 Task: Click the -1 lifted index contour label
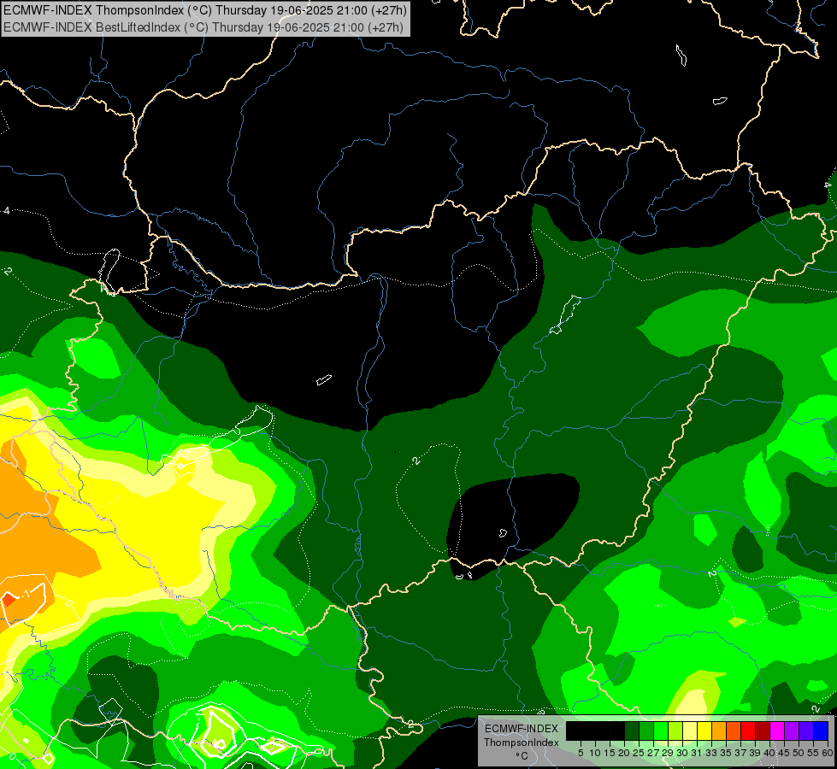tap(25, 594)
